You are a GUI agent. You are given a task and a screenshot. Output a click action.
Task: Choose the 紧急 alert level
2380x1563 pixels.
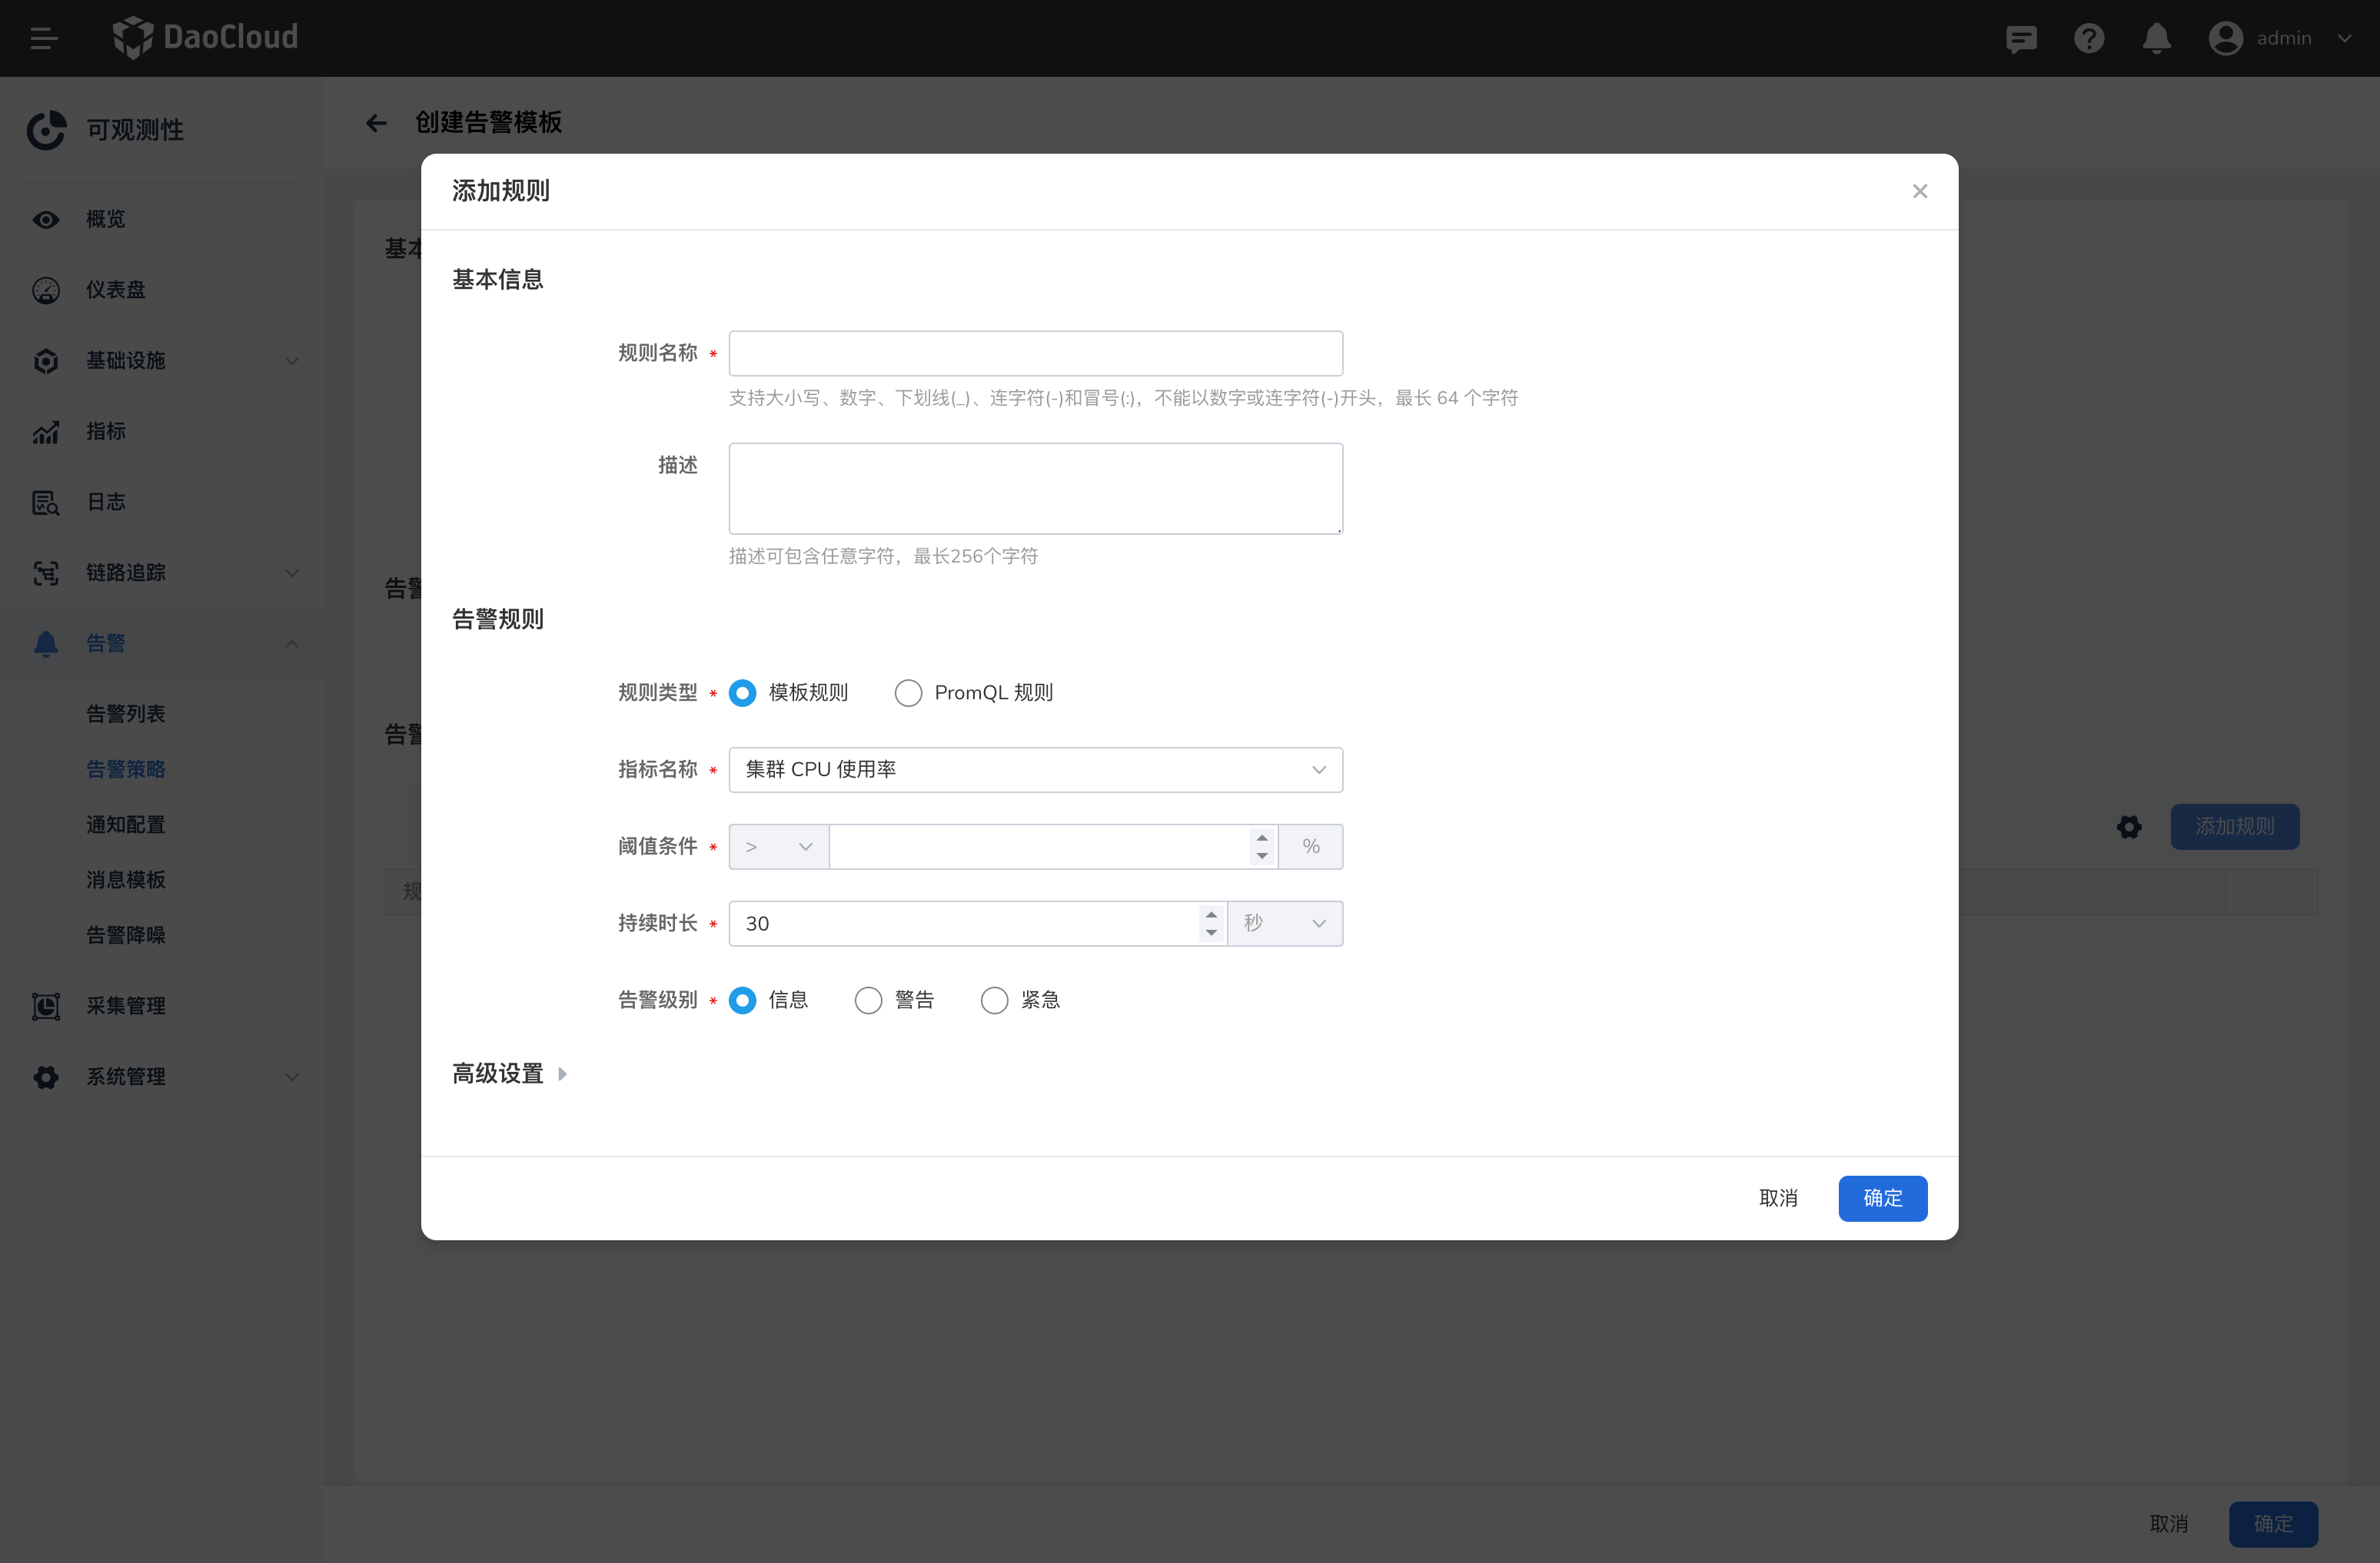pos(994,1001)
